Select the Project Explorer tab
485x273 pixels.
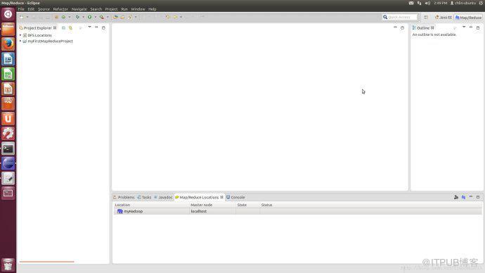pyautogui.click(x=37, y=28)
